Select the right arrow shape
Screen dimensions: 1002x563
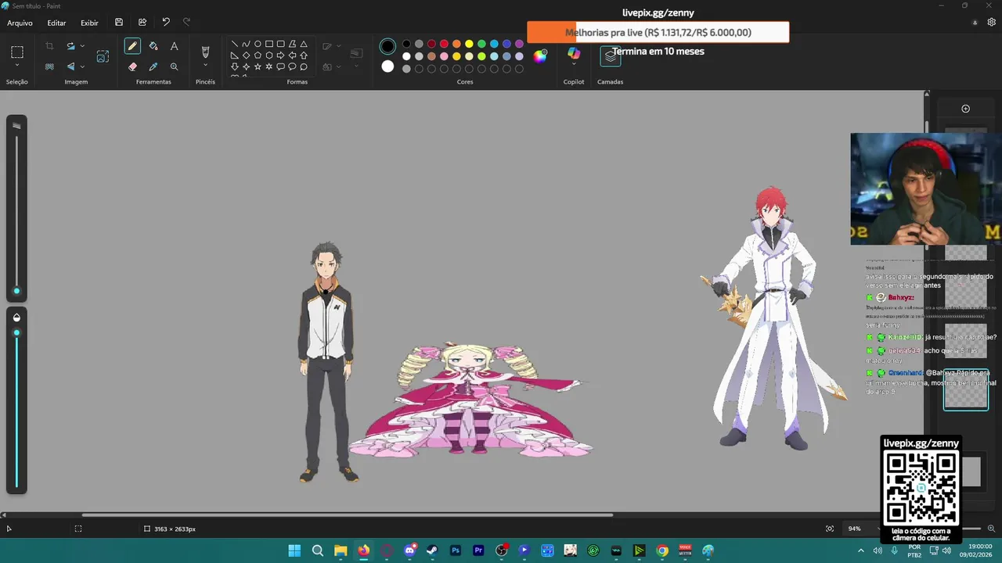[280, 56]
